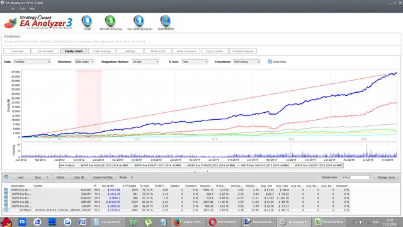The image size is (403, 227).
Task: Click the Net profit column header
Action: (x=108, y=186)
